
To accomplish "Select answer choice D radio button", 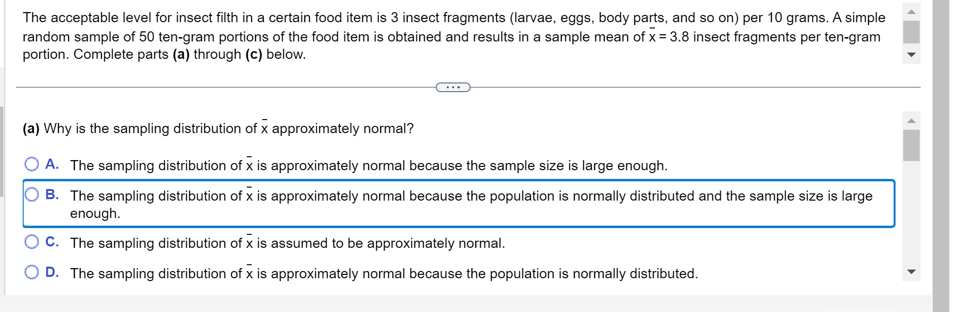I will (32, 273).
